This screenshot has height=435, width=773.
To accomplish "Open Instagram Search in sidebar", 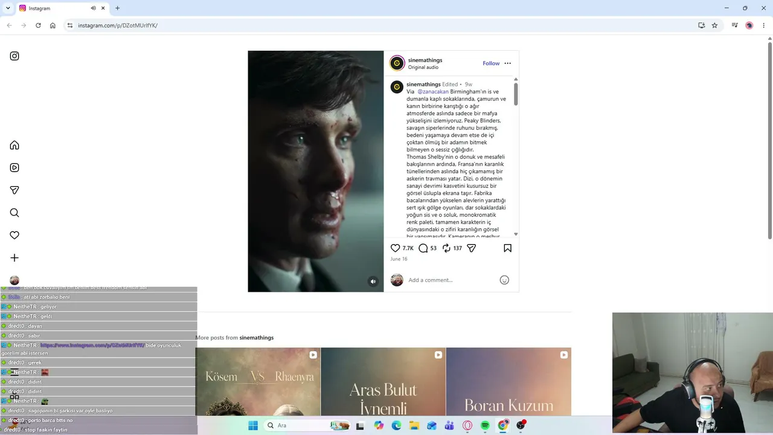I will click(14, 213).
